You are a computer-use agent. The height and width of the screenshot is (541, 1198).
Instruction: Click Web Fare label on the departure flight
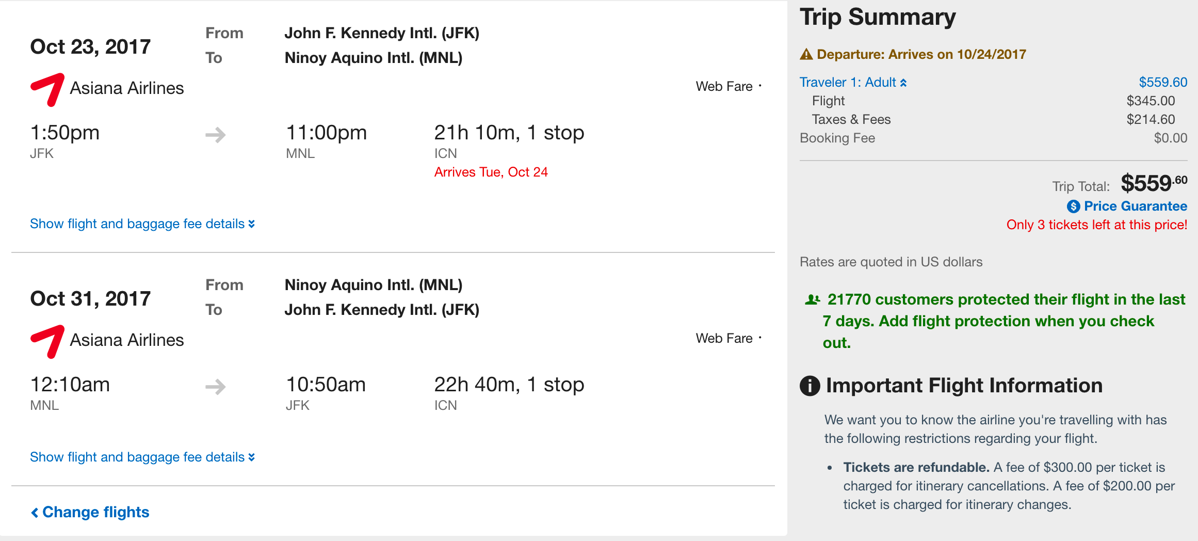[724, 87]
